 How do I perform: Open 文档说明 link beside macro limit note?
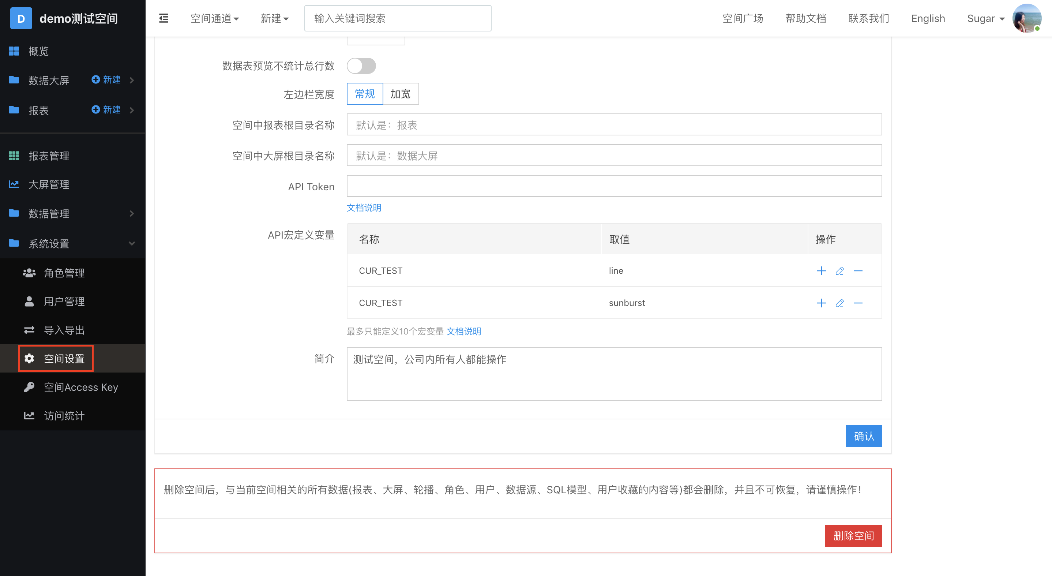coord(463,331)
